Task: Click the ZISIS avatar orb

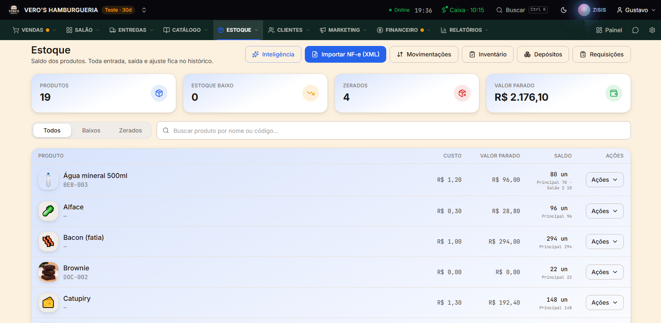Action: [584, 10]
